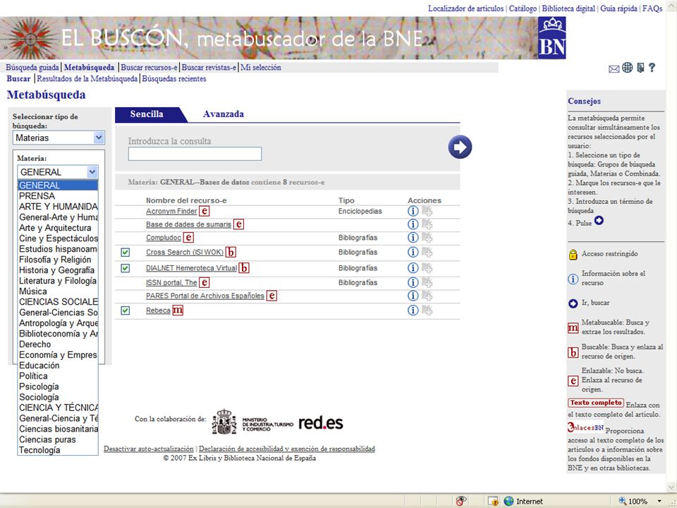The width and height of the screenshot is (677, 508).
Task: Click the blue arrow search go button
Action: [x=460, y=147]
